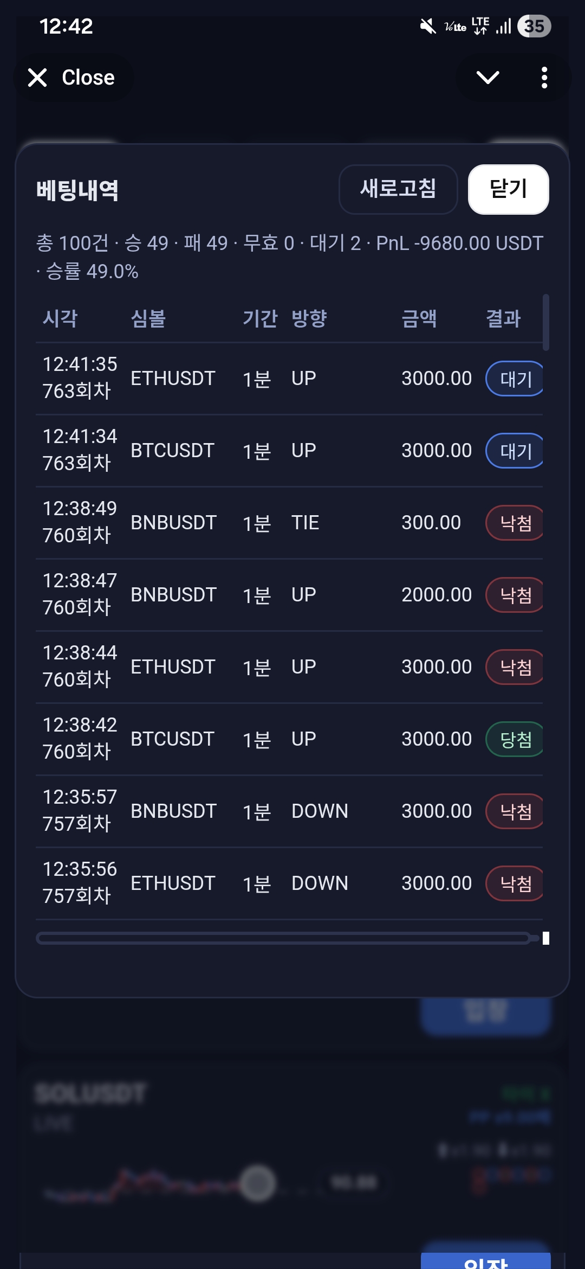Click the vertical scrollbar beside table header
This screenshot has width=585, height=1269.
tap(546, 323)
